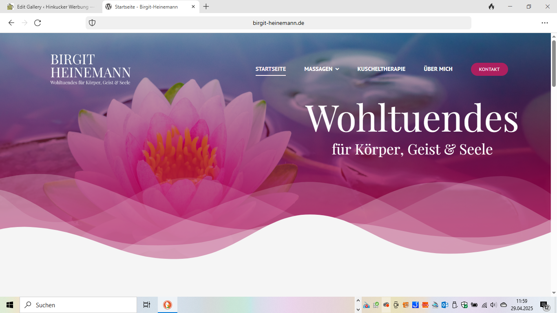Image resolution: width=557 pixels, height=313 pixels.
Task: Click the green checkmark tray icon
Action: pos(376,305)
